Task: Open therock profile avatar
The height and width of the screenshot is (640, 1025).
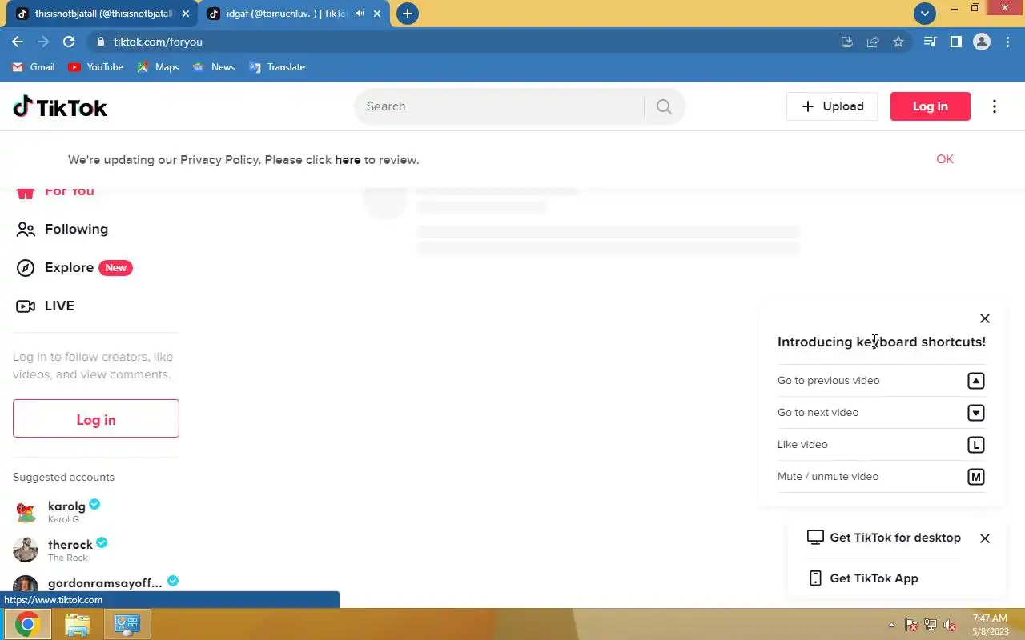Action: pyautogui.click(x=26, y=550)
